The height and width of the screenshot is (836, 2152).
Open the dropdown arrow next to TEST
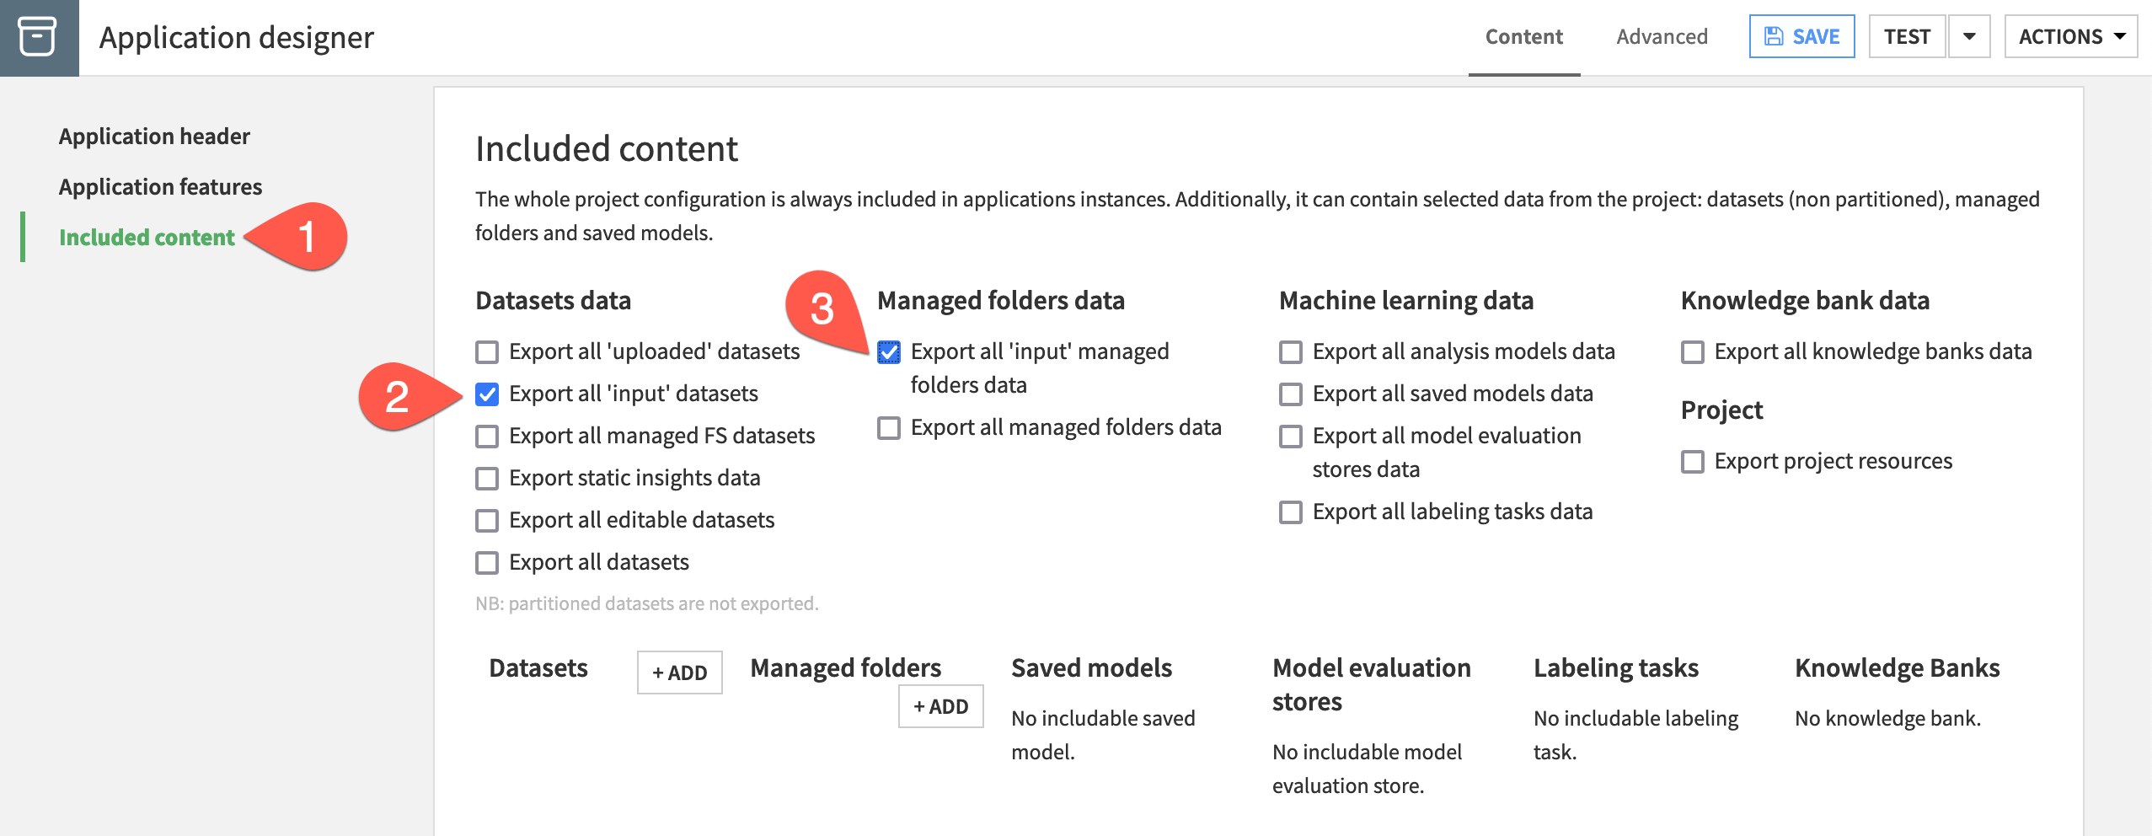click(1969, 36)
